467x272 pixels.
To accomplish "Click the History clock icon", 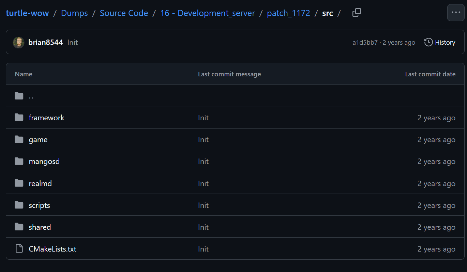I will point(428,42).
